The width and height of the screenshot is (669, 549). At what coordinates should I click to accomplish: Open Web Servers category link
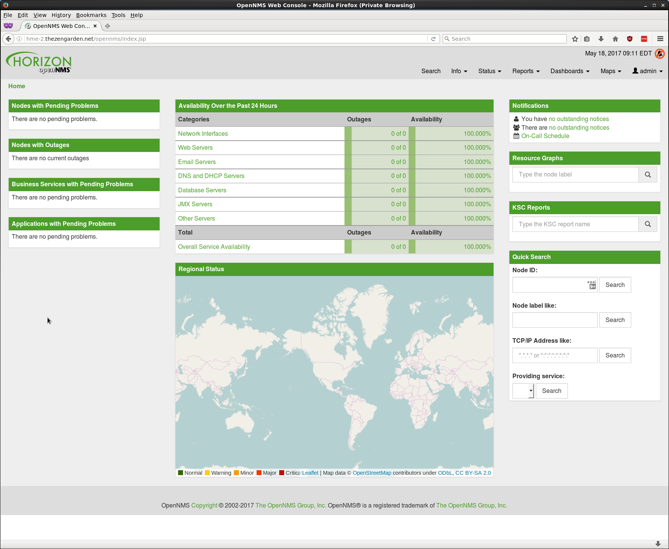pos(195,147)
